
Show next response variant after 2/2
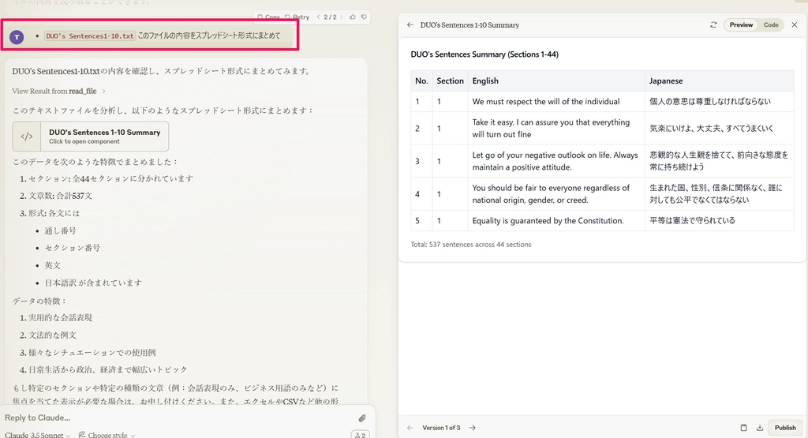pyautogui.click(x=341, y=17)
